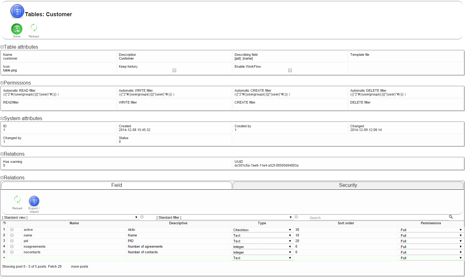The width and height of the screenshot is (465, 277).
Task: Click the search magnifier icon
Action: point(451,217)
